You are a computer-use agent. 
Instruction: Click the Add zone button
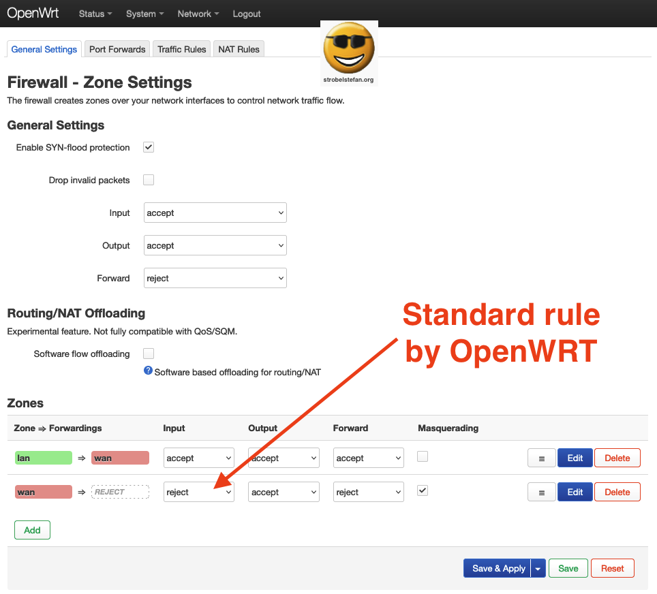click(32, 530)
